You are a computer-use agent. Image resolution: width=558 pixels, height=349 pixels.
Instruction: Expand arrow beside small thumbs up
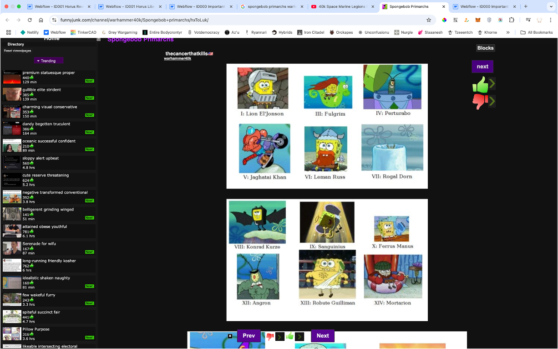(x=299, y=337)
